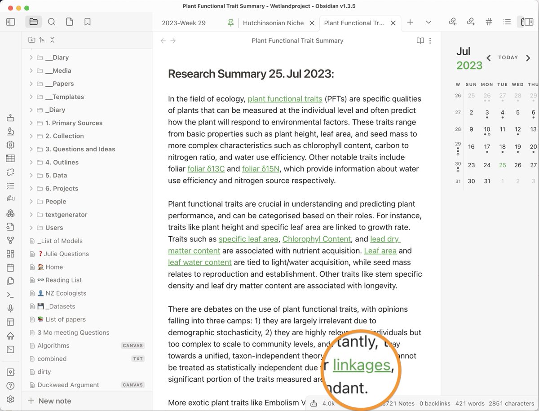The width and height of the screenshot is (539, 411).
Task: Open the vault switcher icon
Action: (x=11, y=372)
